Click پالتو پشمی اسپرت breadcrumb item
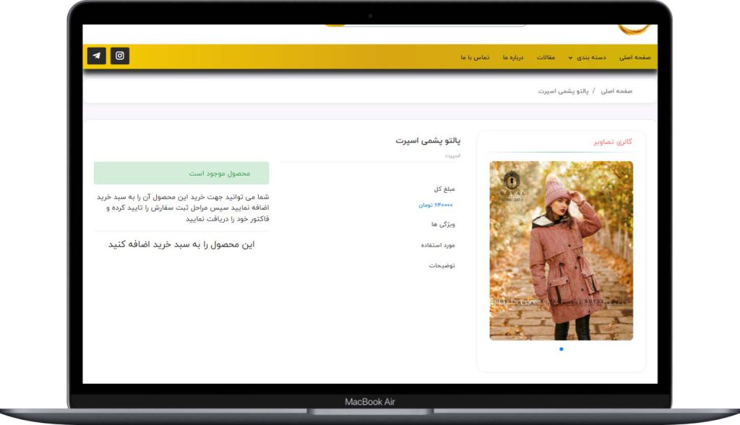Image resolution: width=740 pixels, height=425 pixels. click(564, 91)
